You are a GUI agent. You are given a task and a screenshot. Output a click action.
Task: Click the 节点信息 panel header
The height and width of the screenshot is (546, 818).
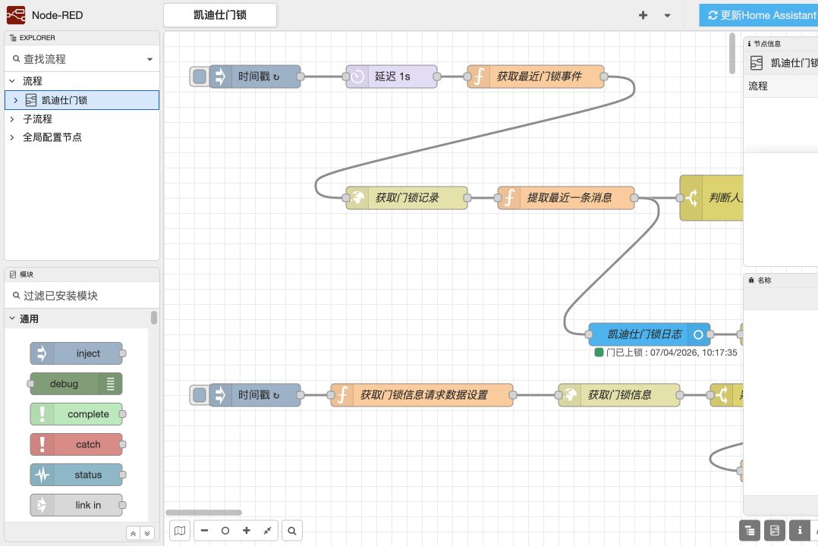[780, 44]
